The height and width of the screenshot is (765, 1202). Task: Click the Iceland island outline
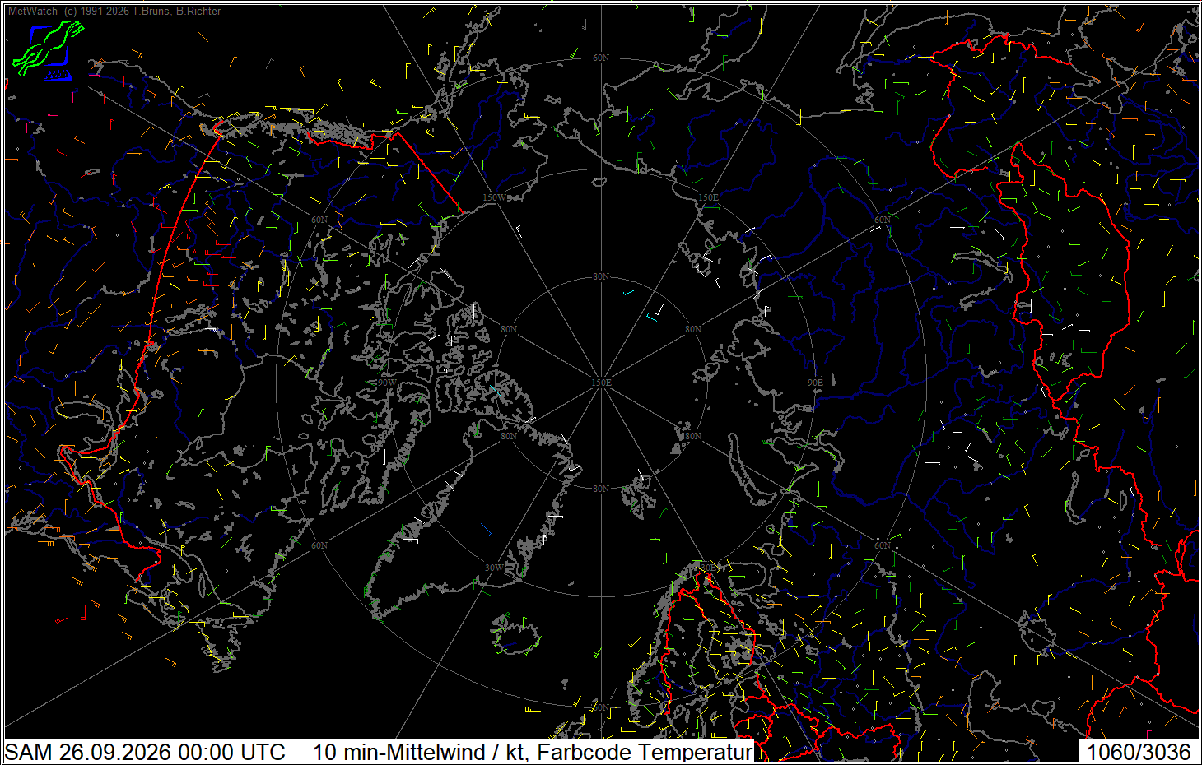point(515,633)
